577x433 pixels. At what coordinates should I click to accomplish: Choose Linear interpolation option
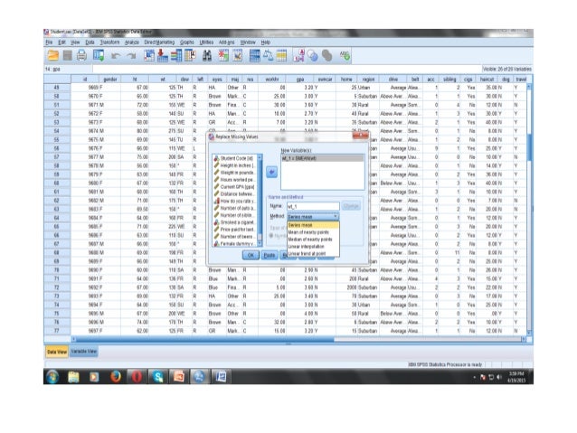click(x=313, y=247)
